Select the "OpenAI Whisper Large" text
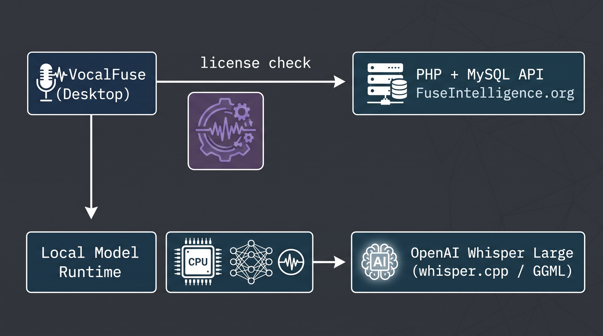 coord(492,253)
